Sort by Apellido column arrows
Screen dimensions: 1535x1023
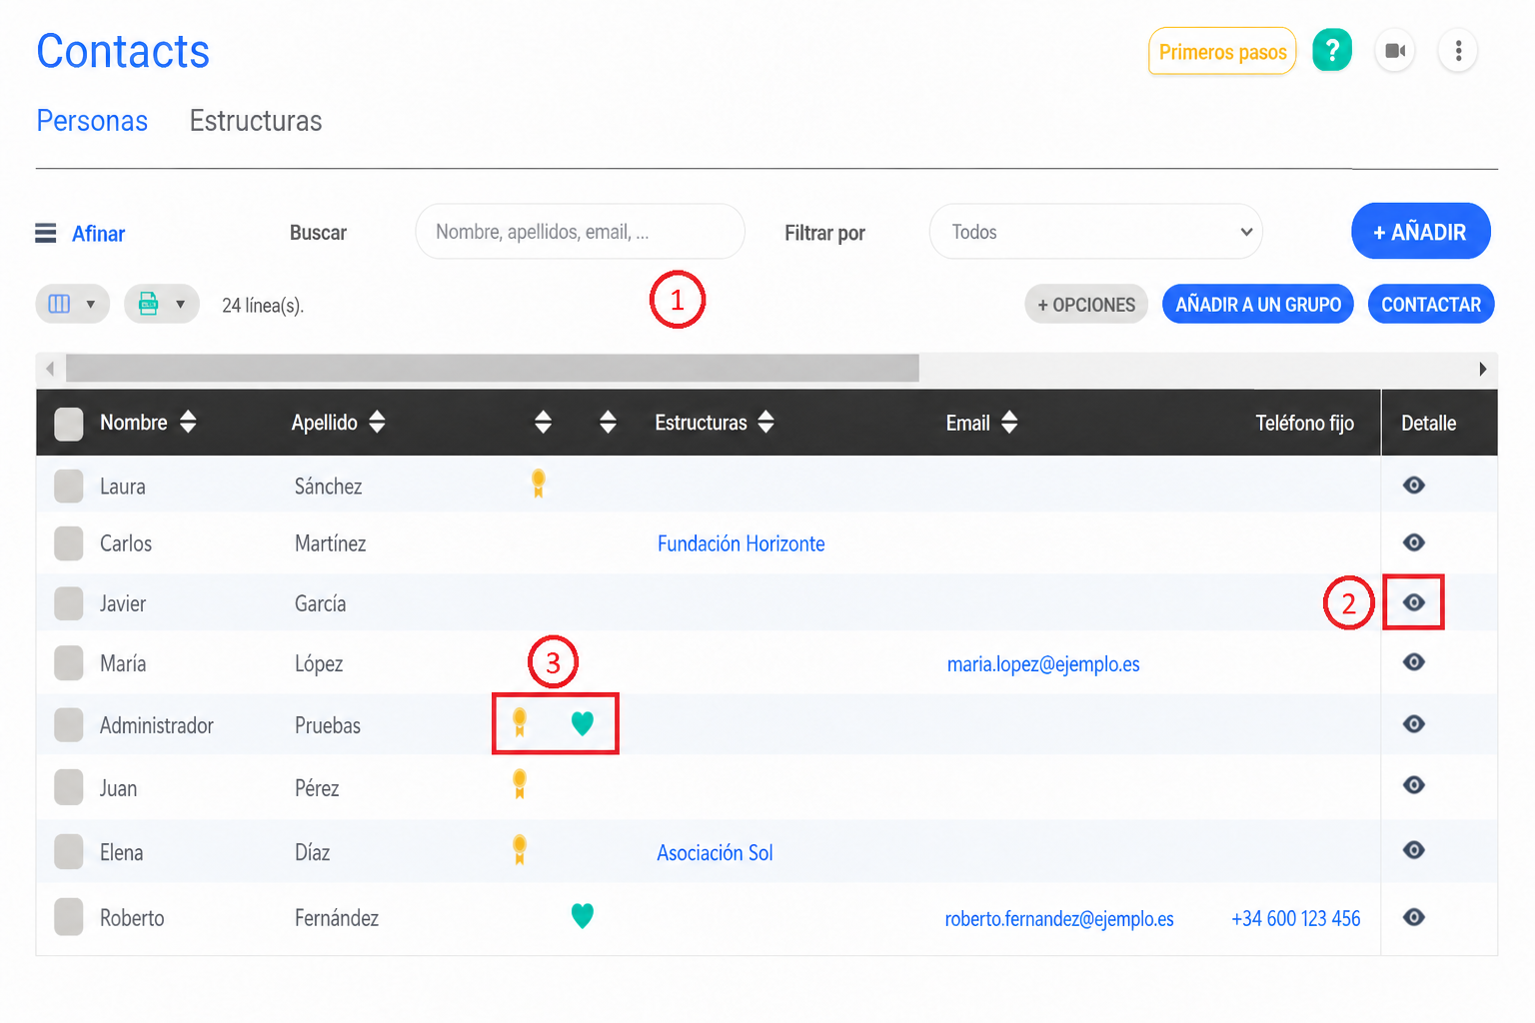coord(377,422)
